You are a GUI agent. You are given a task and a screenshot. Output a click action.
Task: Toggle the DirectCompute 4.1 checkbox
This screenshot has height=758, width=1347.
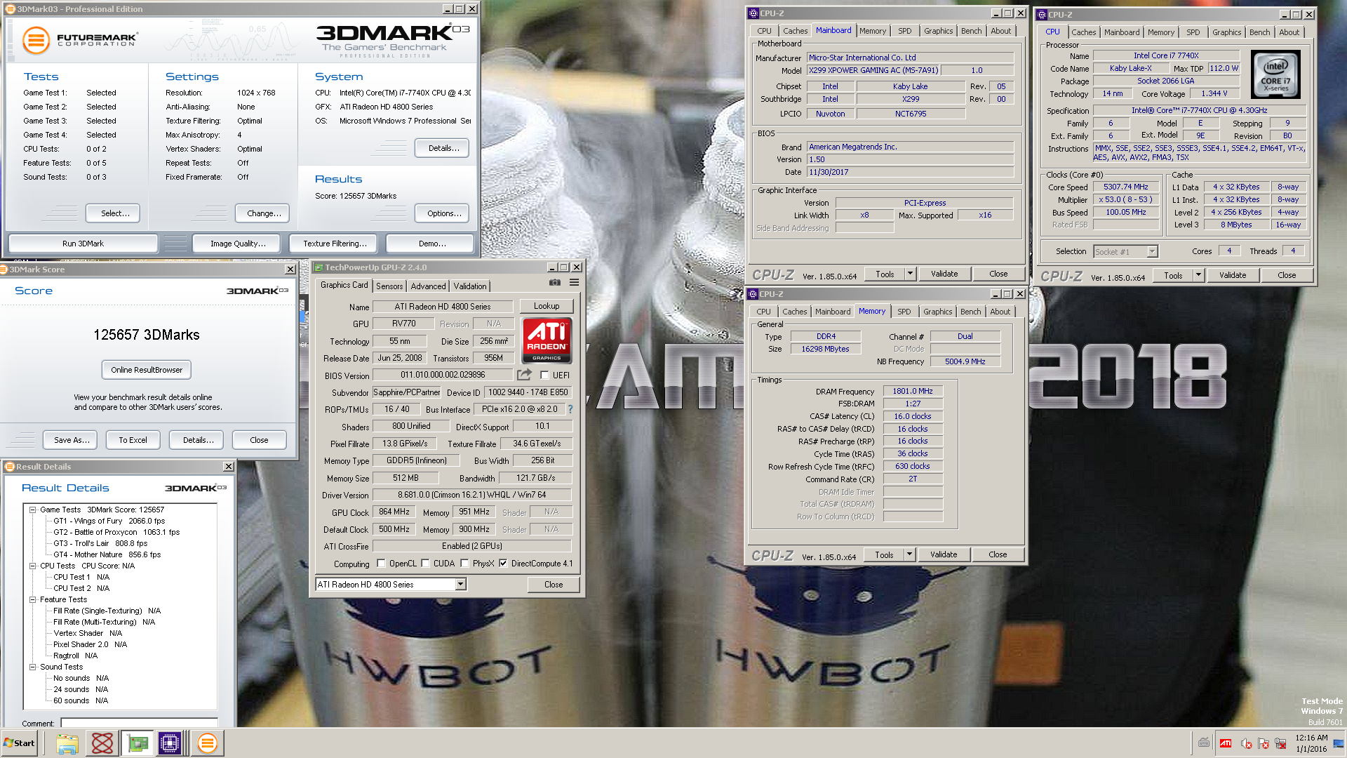tap(503, 564)
